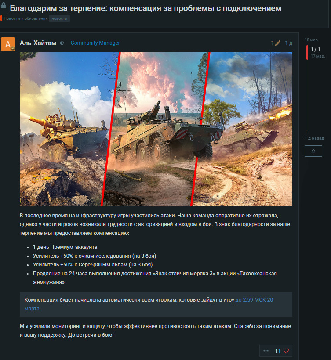The height and width of the screenshot is (360, 331).
Task: Click the red timeline scroller handle
Action: tap(307, 52)
